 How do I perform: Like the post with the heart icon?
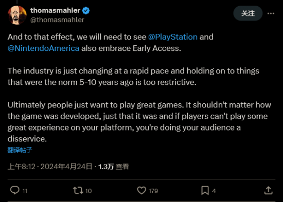pyautogui.click(x=141, y=191)
